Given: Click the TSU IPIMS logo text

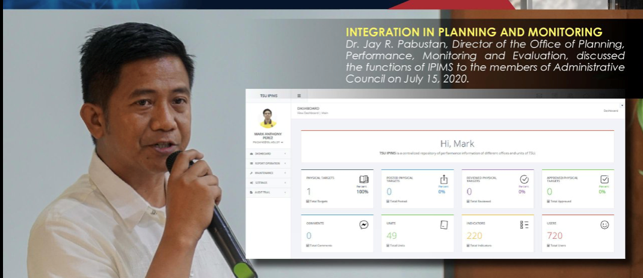Looking at the screenshot, I should pyautogui.click(x=268, y=95).
